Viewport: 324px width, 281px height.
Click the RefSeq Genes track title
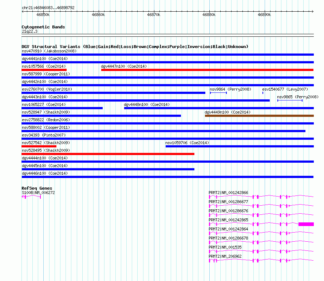coord(37,188)
